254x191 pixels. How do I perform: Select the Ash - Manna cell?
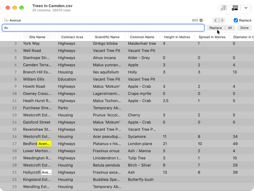142,151
